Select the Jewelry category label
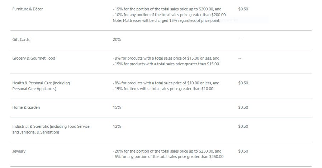Image resolution: width=322 pixels, height=168 pixels. point(19,151)
